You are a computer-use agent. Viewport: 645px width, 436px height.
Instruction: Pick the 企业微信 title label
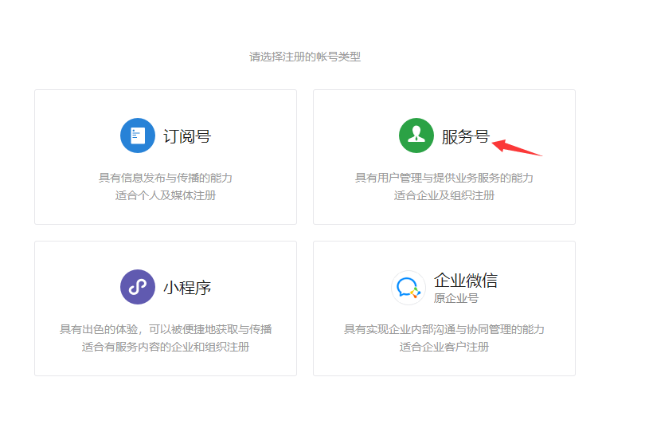coord(466,281)
